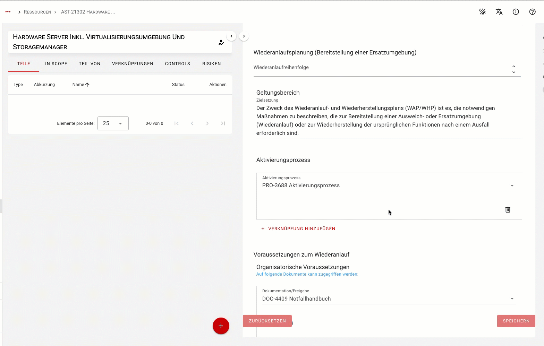Click the Type column header
Screen dimensions: 544x346
18,85
